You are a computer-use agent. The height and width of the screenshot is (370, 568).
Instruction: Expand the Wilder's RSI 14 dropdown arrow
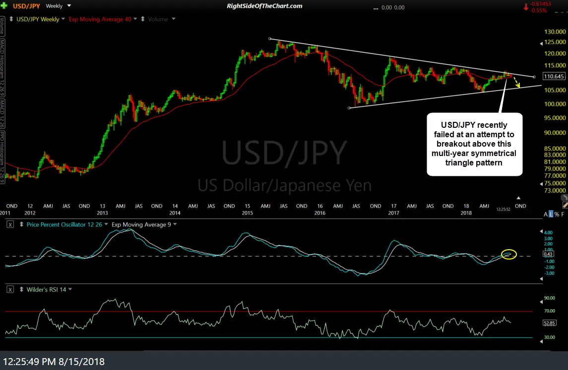[x=70, y=289]
